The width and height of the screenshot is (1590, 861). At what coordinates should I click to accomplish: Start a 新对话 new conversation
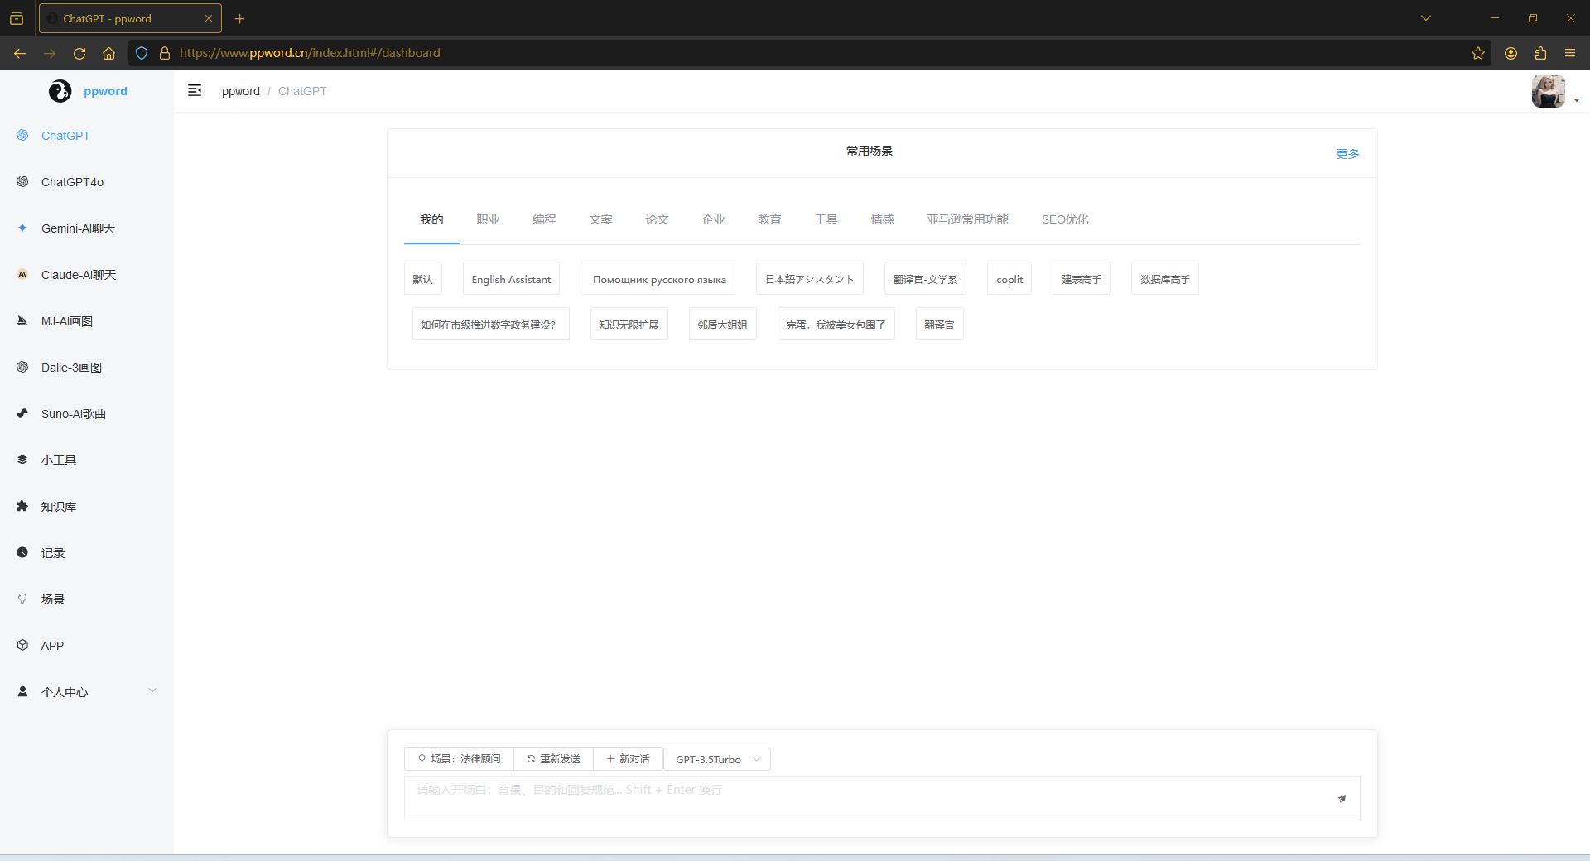tap(628, 759)
